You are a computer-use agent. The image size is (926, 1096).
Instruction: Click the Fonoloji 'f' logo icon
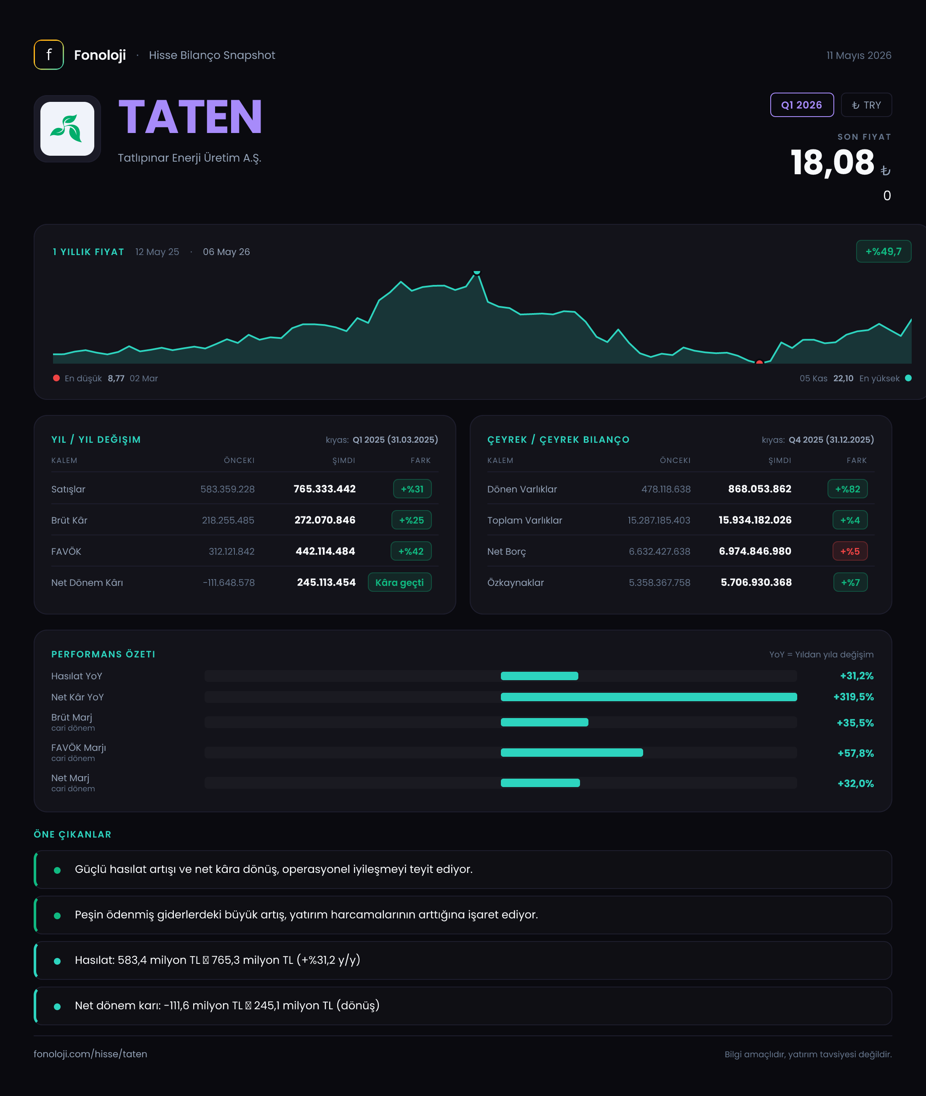tap(49, 55)
